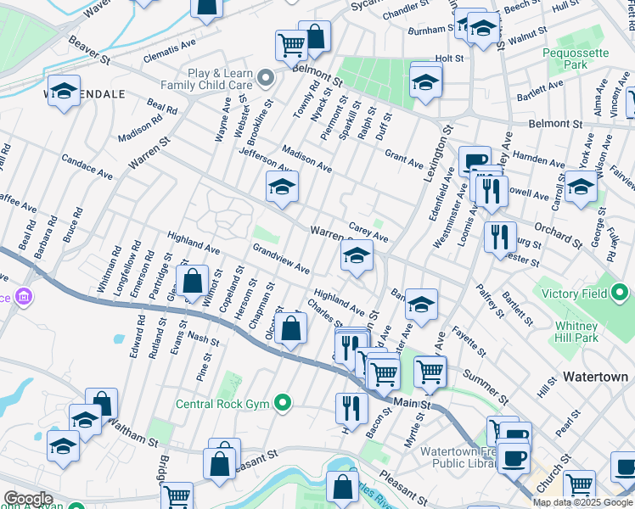Open the Victory Field park marker
Image resolution: width=635 pixels, height=509 pixels.
(621, 294)
